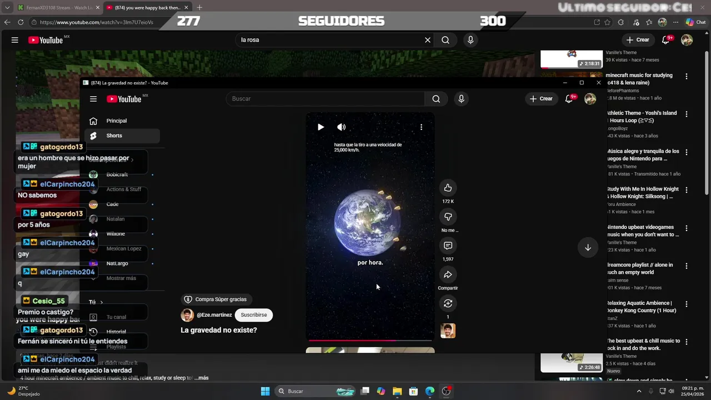Toggle hamburger menu in front YouTube window
The height and width of the screenshot is (400, 711).
coord(93,99)
